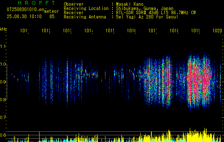
Task: Click the 0.6 kHz axis label
Action: (3, 135)
